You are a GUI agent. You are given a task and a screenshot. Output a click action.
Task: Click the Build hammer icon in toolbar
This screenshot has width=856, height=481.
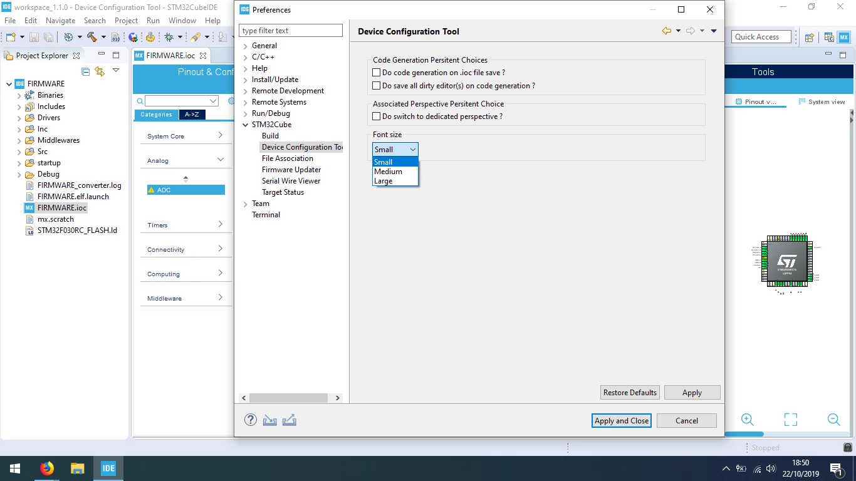pyautogui.click(x=92, y=37)
